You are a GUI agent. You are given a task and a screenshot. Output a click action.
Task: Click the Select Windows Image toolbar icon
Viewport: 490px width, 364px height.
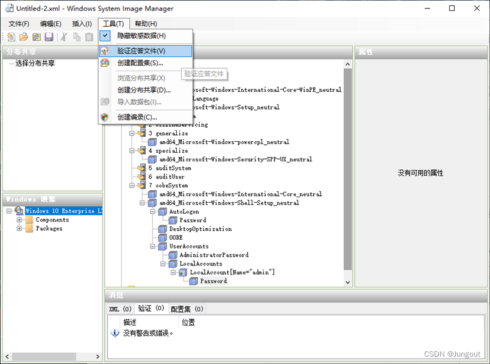(x=37, y=37)
